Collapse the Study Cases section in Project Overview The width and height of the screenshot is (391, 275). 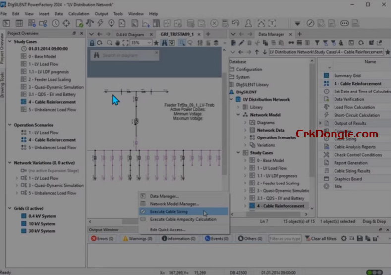(10, 42)
